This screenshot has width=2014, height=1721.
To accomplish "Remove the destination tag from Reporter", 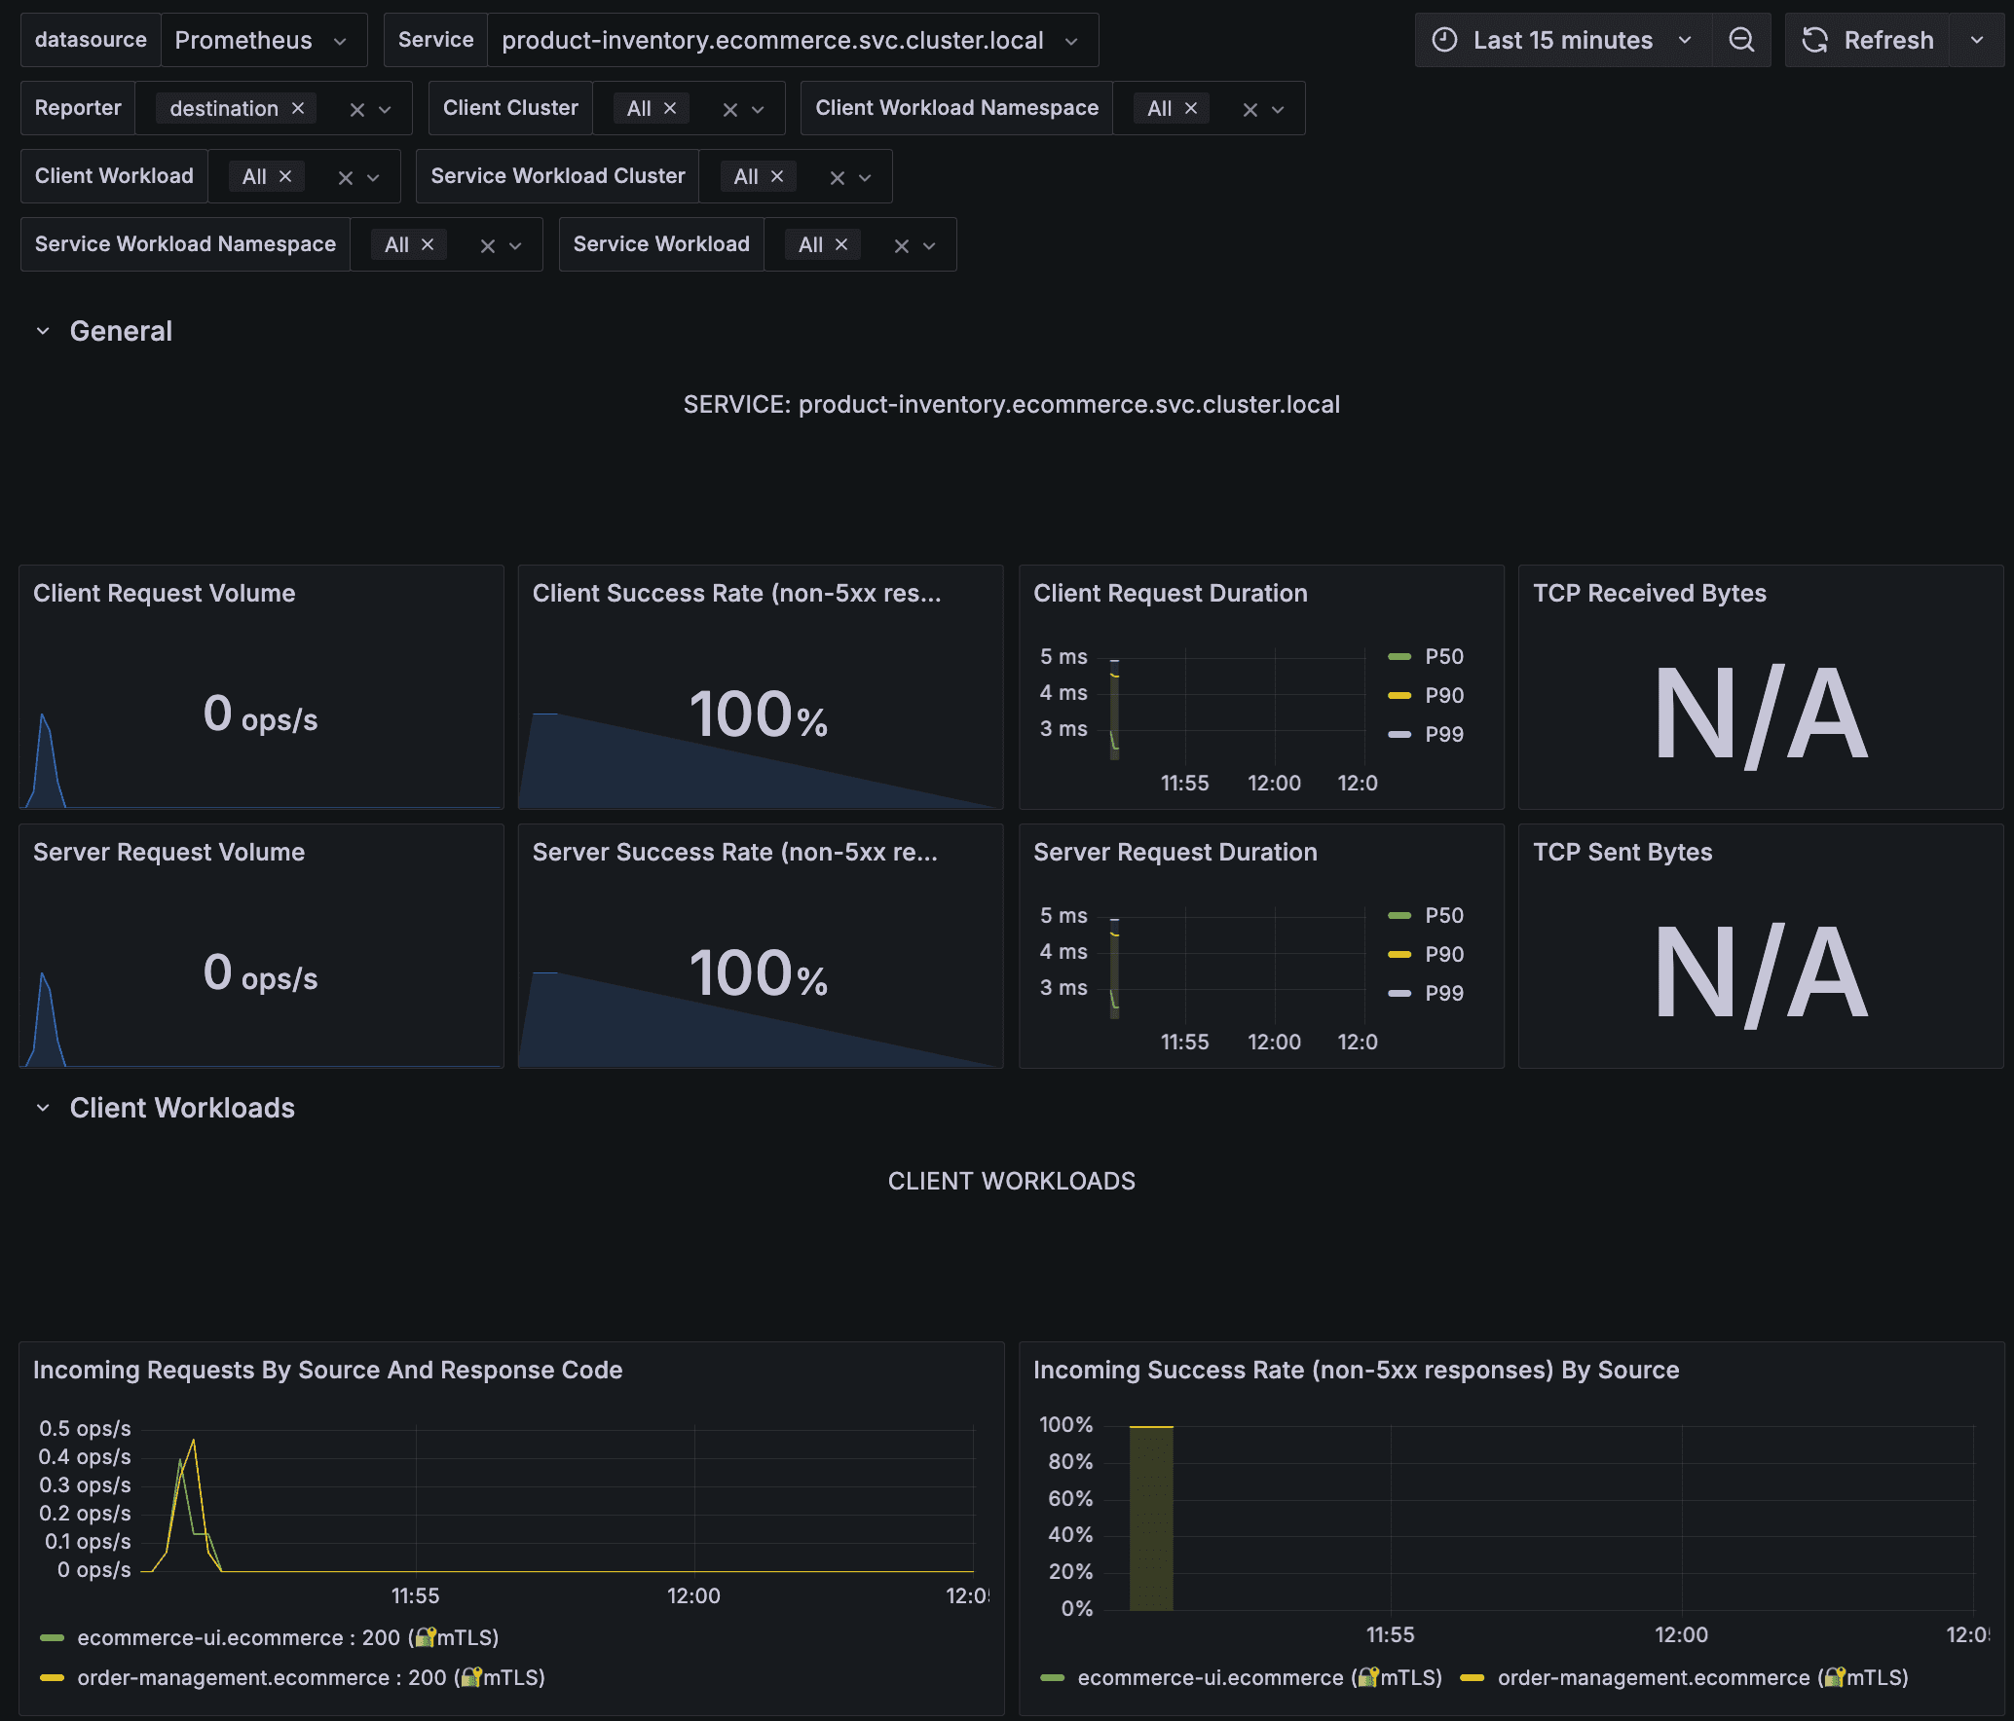I will 298,108.
